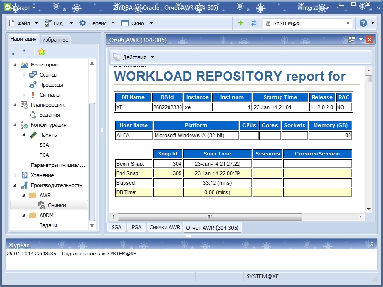Click the report horizontal scrollbar thumb
This screenshot has width=383, height=287.
210,217
